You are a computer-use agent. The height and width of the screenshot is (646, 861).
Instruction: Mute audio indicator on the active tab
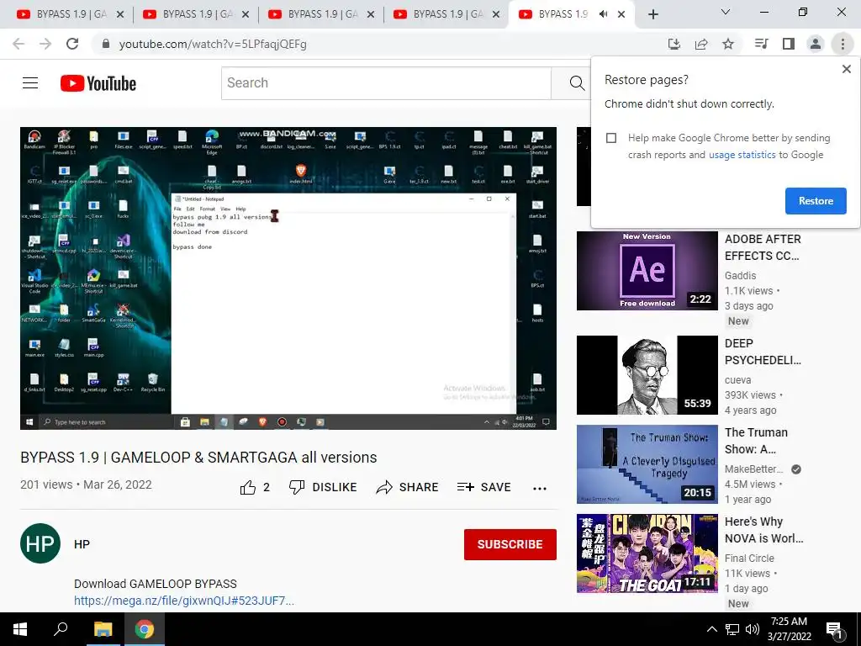coord(604,14)
